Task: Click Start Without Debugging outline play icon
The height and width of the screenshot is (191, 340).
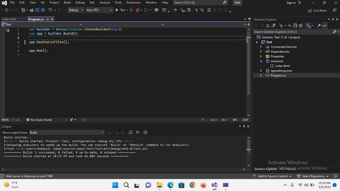Action: (131, 10)
